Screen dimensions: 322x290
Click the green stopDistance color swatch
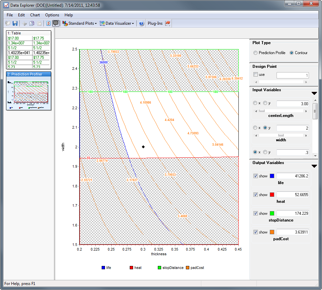(272, 213)
